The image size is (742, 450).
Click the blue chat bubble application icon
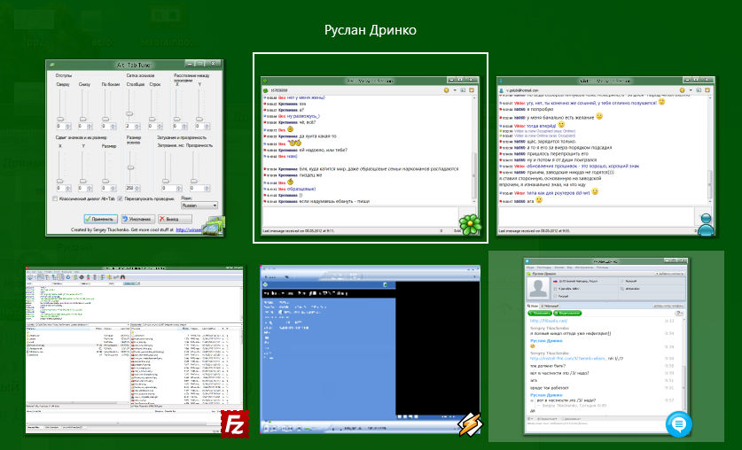pyautogui.click(x=678, y=424)
